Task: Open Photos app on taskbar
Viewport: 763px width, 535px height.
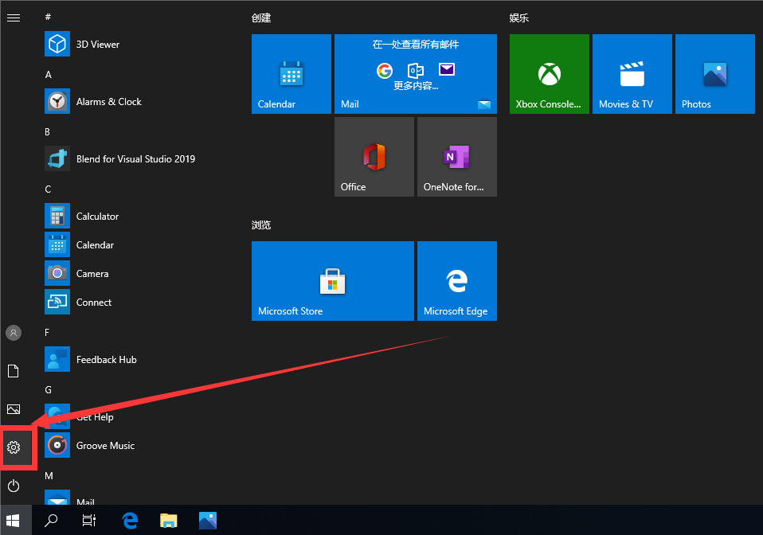Action: tap(208, 521)
